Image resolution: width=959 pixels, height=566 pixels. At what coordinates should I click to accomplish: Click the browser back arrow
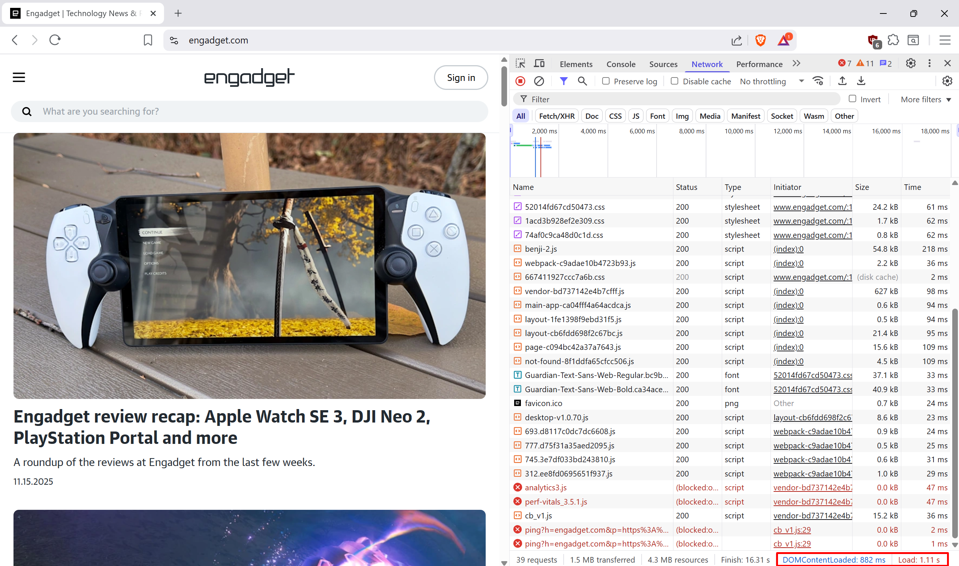15,40
